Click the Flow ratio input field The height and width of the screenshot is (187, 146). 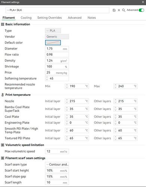coord(57,55)
